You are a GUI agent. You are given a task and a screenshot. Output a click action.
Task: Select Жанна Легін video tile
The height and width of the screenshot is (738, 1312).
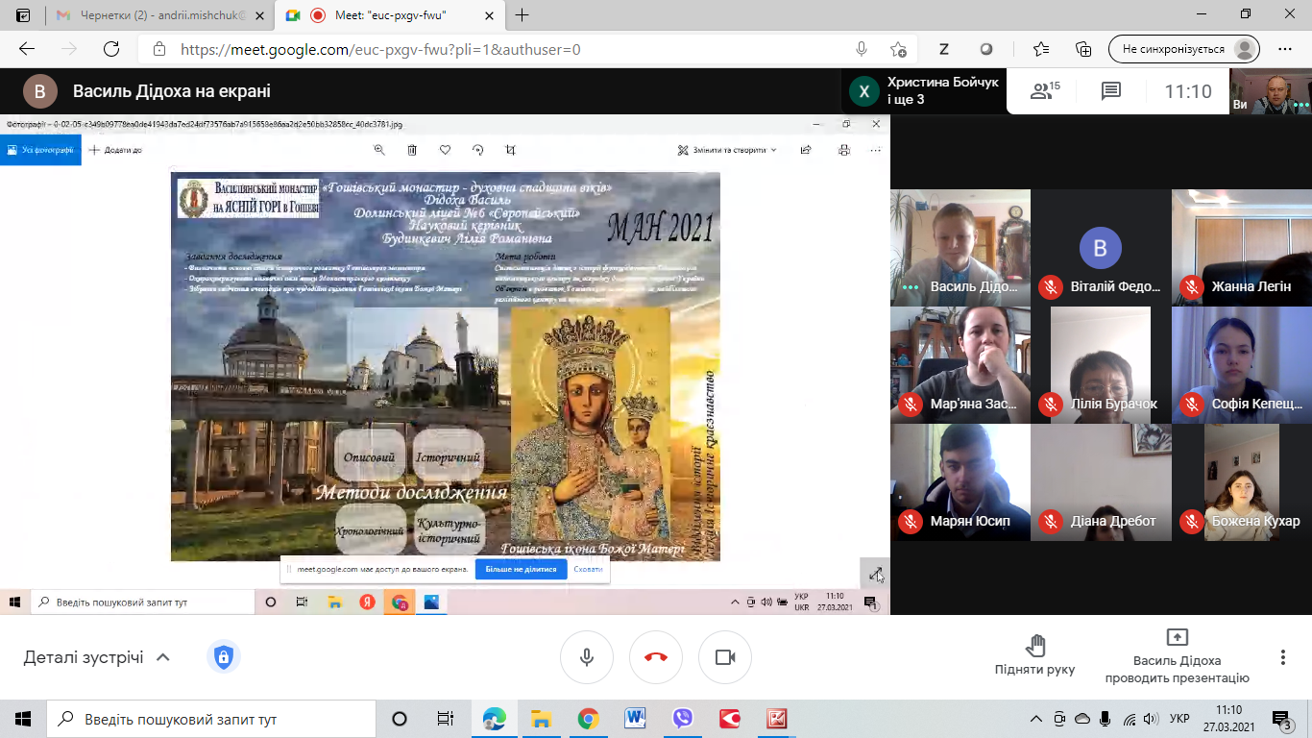click(x=1241, y=247)
